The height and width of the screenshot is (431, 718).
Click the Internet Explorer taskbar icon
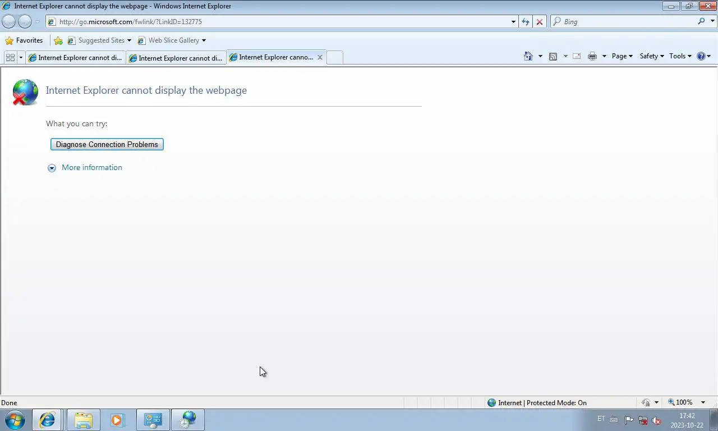(x=47, y=420)
